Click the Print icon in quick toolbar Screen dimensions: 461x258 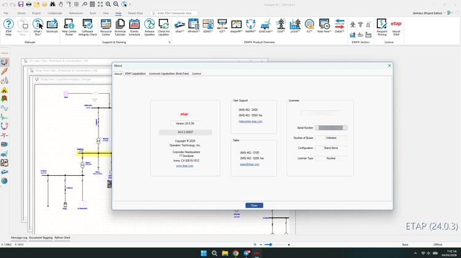click(28, 4)
